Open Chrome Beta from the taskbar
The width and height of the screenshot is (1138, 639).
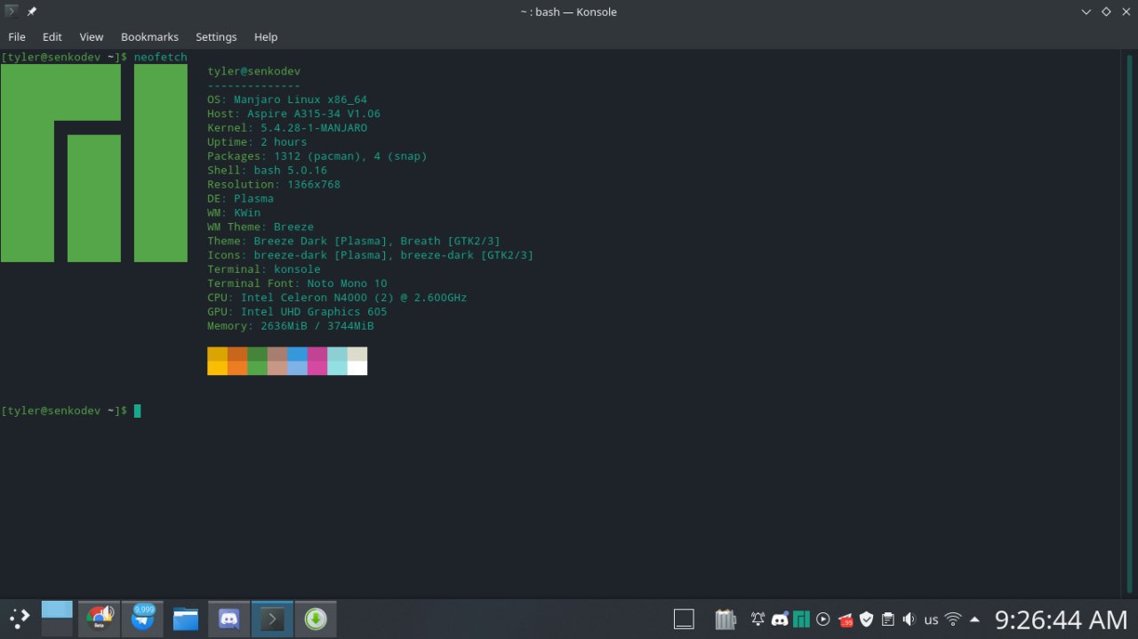[100, 619]
